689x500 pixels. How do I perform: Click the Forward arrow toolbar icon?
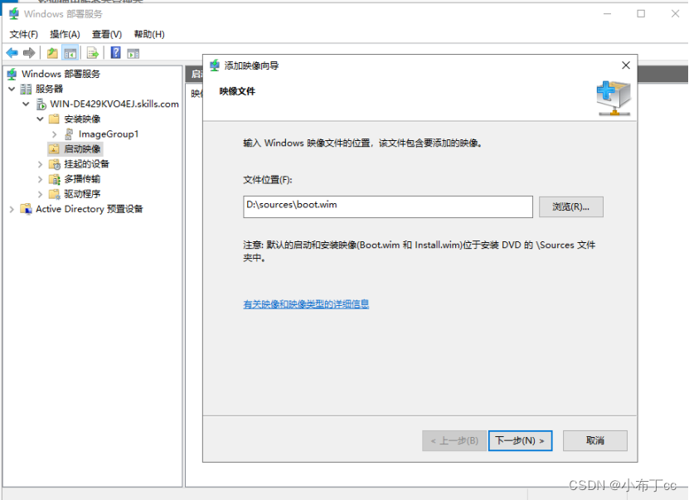(29, 53)
